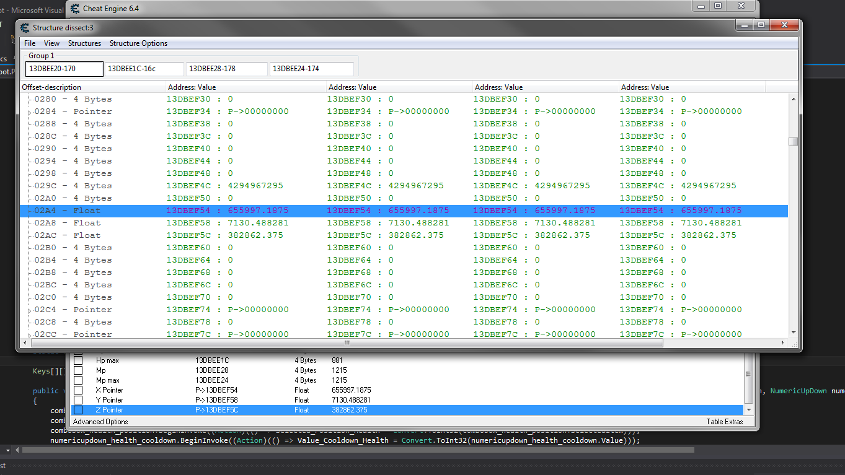This screenshot has height=475, width=845.
Task: Expand the 02CC Pointer tree node
Action: pyautogui.click(x=29, y=335)
